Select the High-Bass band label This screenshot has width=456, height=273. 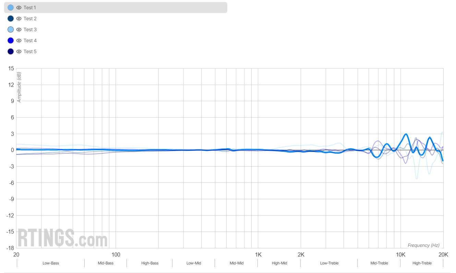[150, 263]
